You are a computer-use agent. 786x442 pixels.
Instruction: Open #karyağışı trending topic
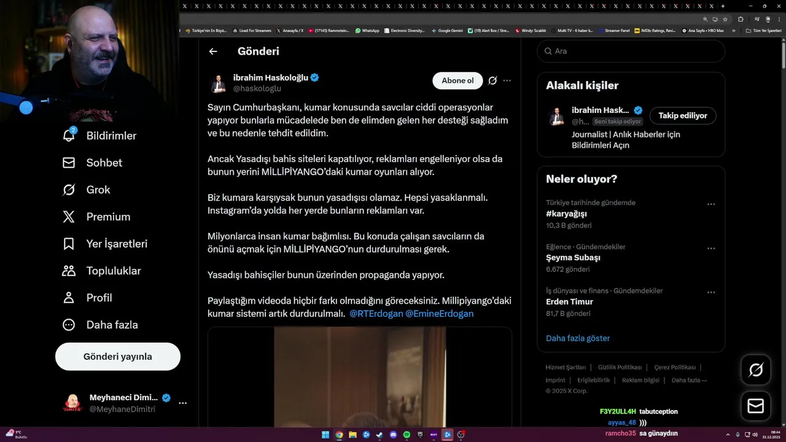tap(566, 214)
